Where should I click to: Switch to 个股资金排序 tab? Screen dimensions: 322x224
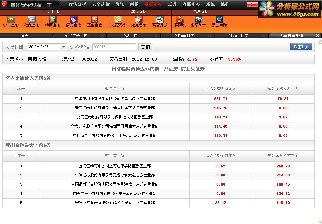76,36
